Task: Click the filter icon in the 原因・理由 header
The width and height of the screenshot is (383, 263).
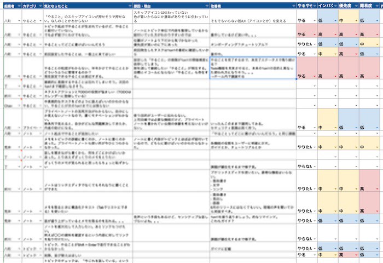Action: click(207, 6)
